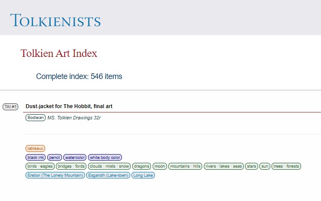Select the TAI #1 item badge
The image size is (321, 201).
point(10,107)
